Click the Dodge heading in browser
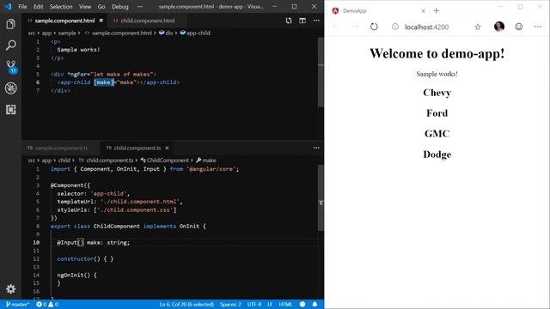Viewport: 550px width, 309px height. (437, 154)
